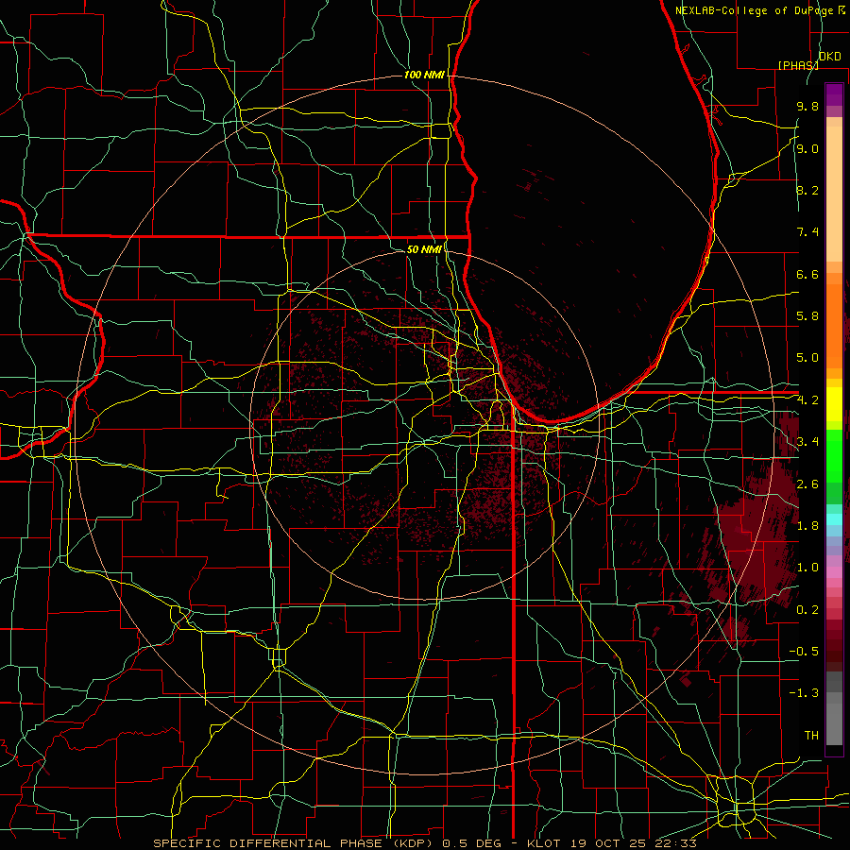Click the [PHAS] label above the color bar

tap(798, 65)
